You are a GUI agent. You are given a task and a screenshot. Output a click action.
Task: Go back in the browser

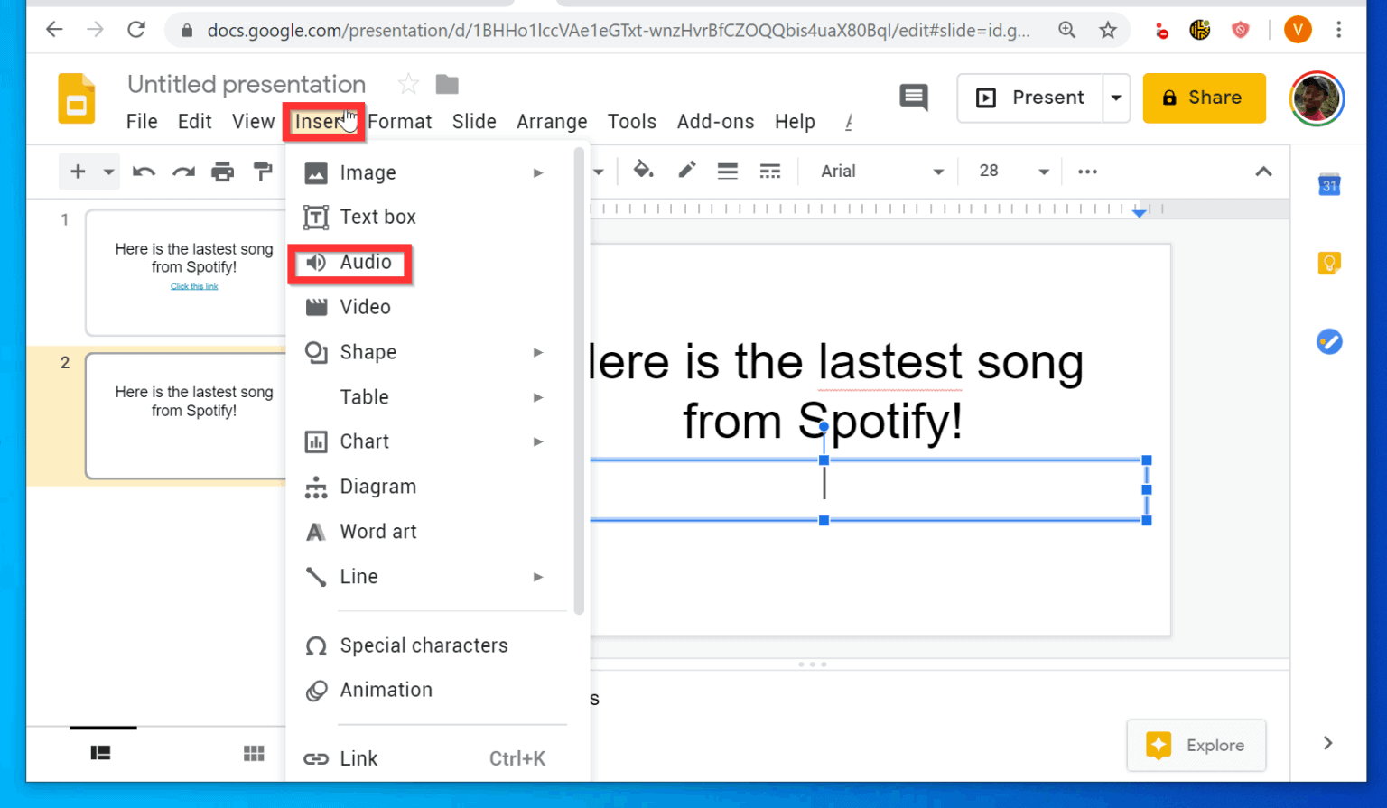54,30
